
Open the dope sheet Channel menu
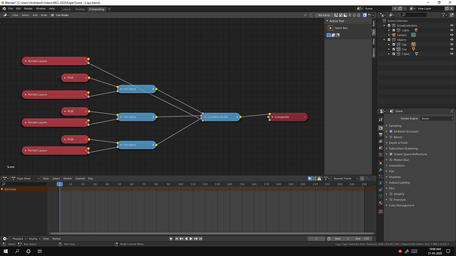coord(80,179)
